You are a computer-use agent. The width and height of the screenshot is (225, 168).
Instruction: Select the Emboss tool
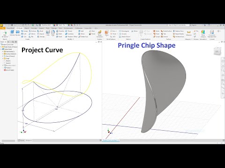pos(32,31)
